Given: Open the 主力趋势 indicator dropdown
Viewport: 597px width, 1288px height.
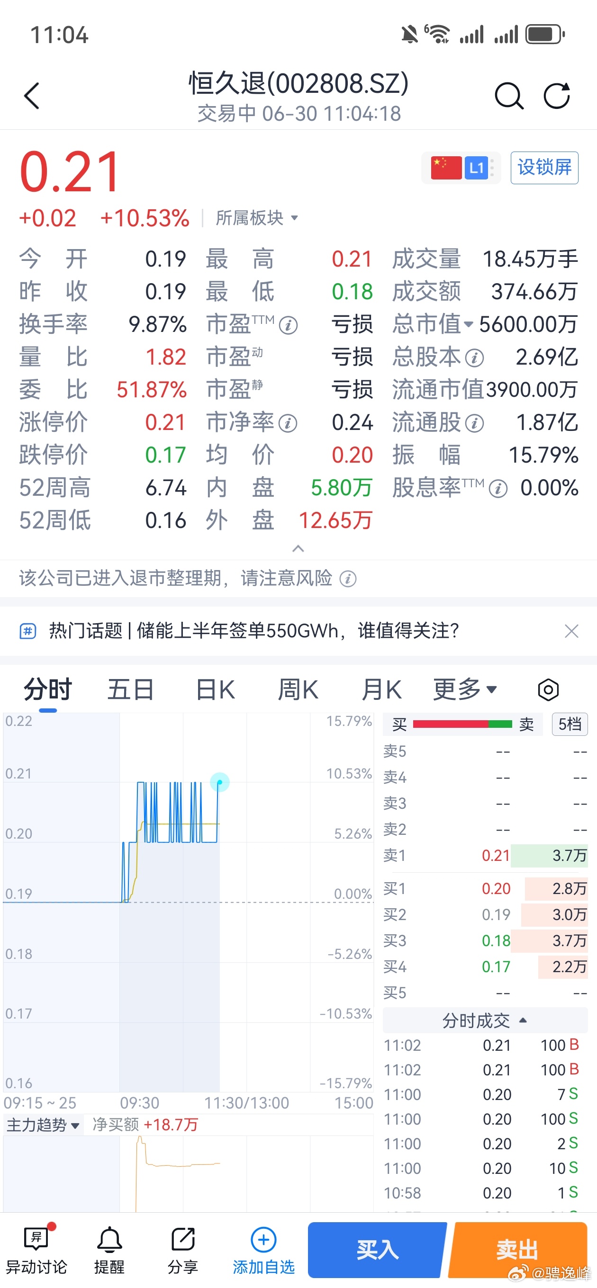Looking at the screenshot, I should coord(43,1125).
